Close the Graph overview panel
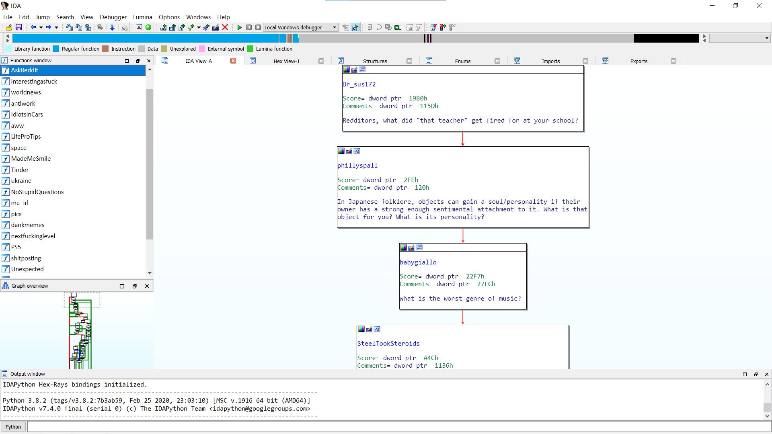772x434 pixels. (147, 286)
